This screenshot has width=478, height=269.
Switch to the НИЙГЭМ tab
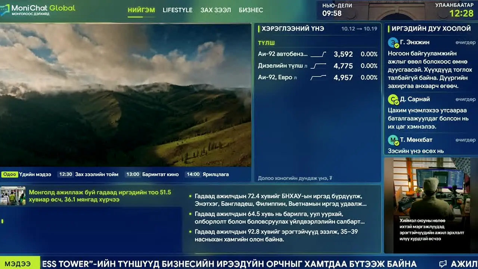point(141,10)
